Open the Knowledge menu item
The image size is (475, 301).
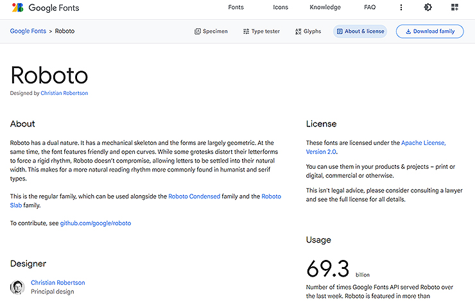pyautogui.click(x=325, y=7)
